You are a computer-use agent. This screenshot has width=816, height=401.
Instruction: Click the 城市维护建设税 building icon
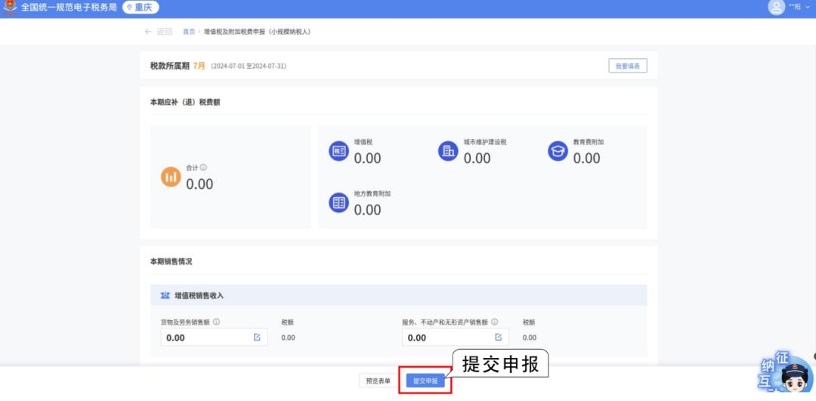448,151
